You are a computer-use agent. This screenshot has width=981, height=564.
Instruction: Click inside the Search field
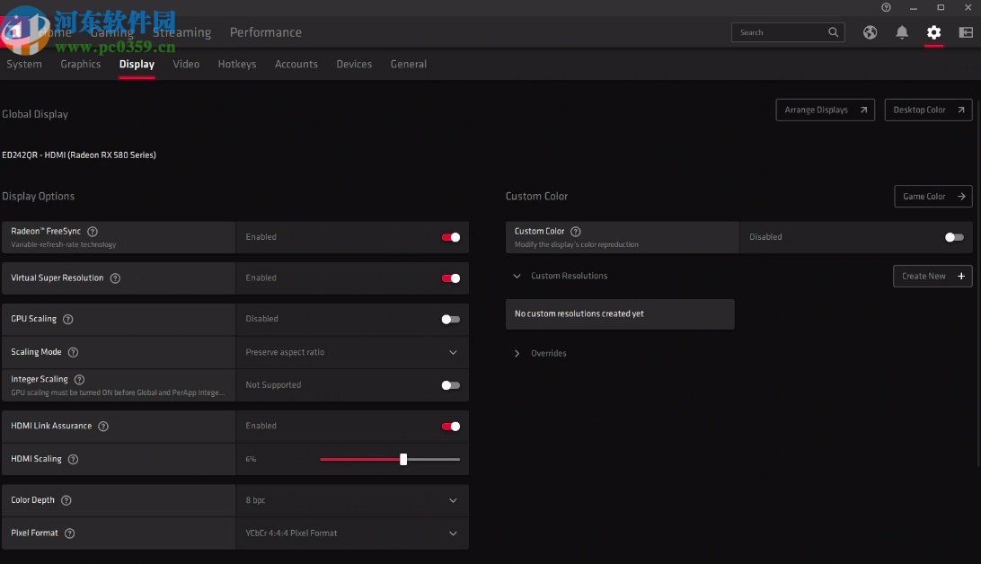782,31
